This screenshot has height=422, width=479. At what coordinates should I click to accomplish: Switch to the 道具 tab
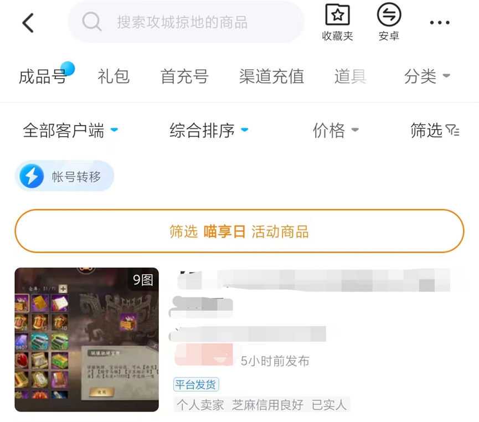click(350, 76)
